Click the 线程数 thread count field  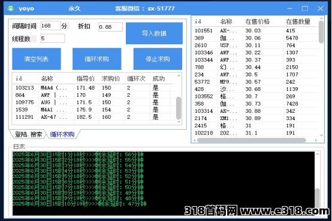53,38
